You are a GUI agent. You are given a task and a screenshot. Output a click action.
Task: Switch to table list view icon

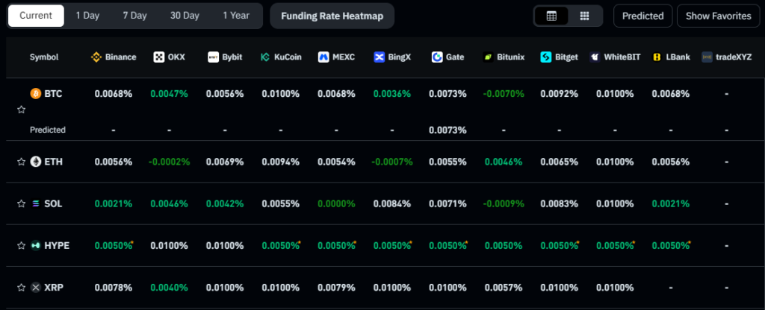[552, 16]
